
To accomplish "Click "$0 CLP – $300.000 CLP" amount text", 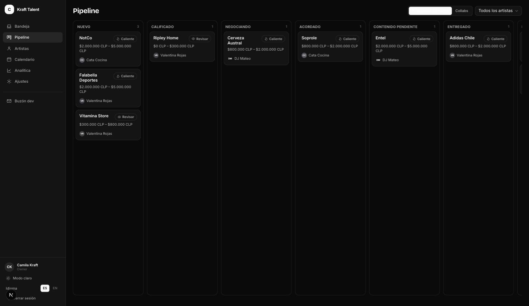I will 174,46.
